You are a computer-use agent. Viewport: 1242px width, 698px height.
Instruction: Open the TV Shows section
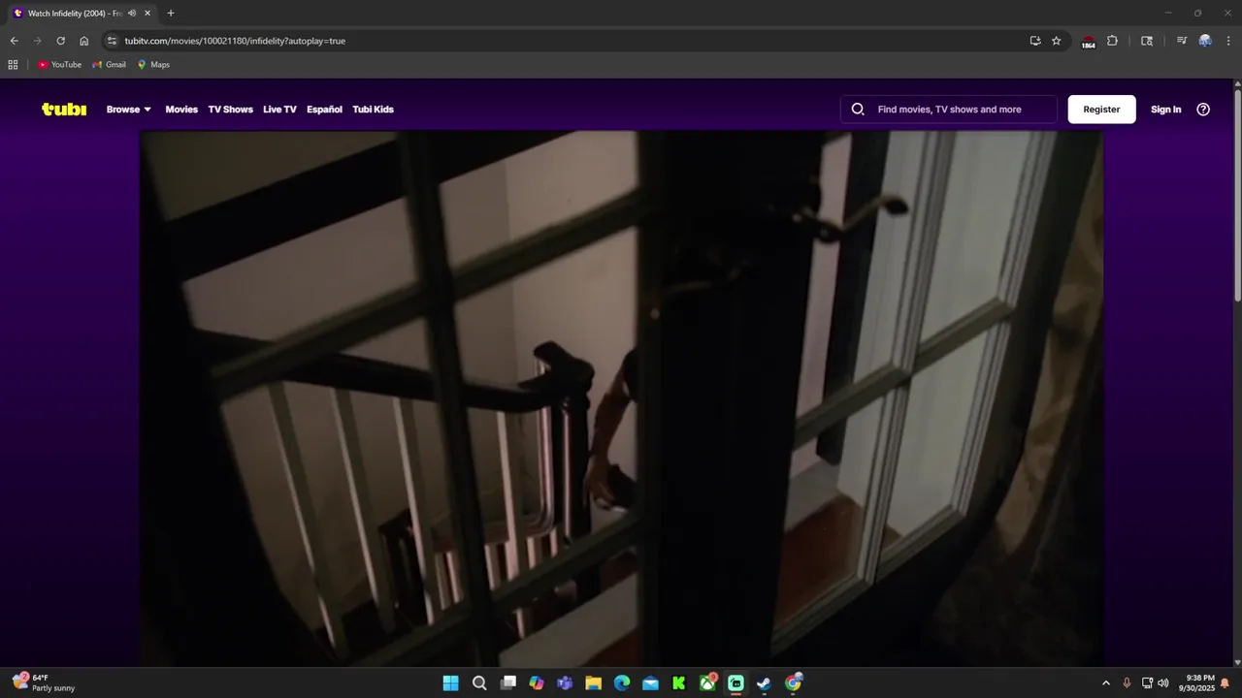click(230, 110)
